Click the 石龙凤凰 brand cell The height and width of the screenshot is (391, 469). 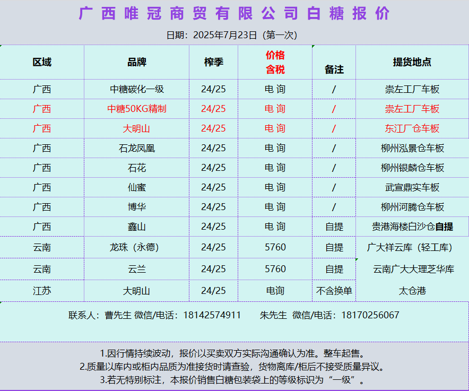[x=136, y=148]
